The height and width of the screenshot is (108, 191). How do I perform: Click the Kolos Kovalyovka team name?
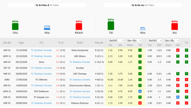click(x=80, y=50)
